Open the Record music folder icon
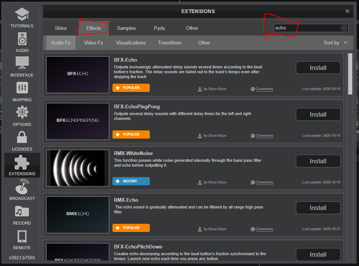Image resolution: width=359 pixels, height=266 pixels. pyautogui.click(x=22, y=211)
